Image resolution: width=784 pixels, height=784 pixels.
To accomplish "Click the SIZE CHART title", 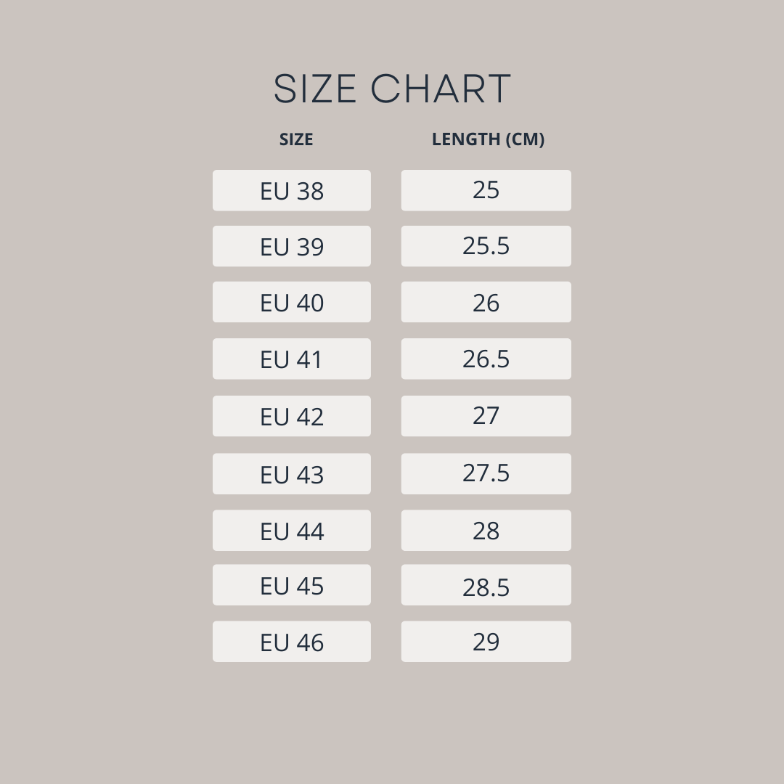I will [392, 89].
